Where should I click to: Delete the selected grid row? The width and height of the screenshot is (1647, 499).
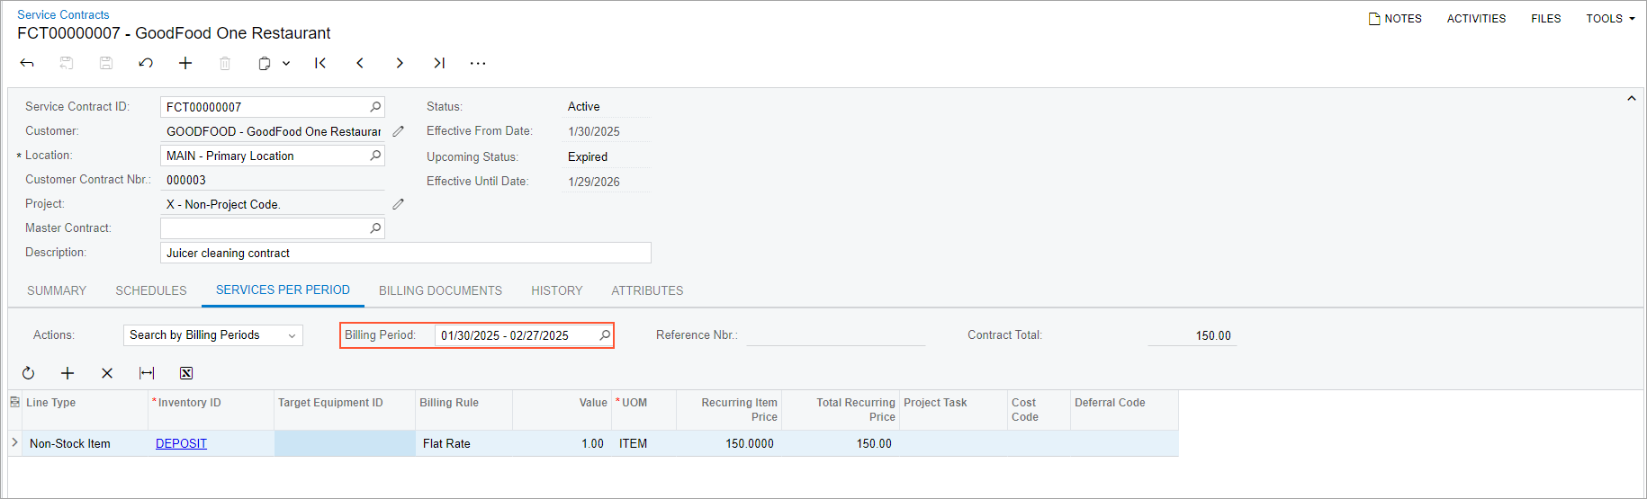[107, 373]
